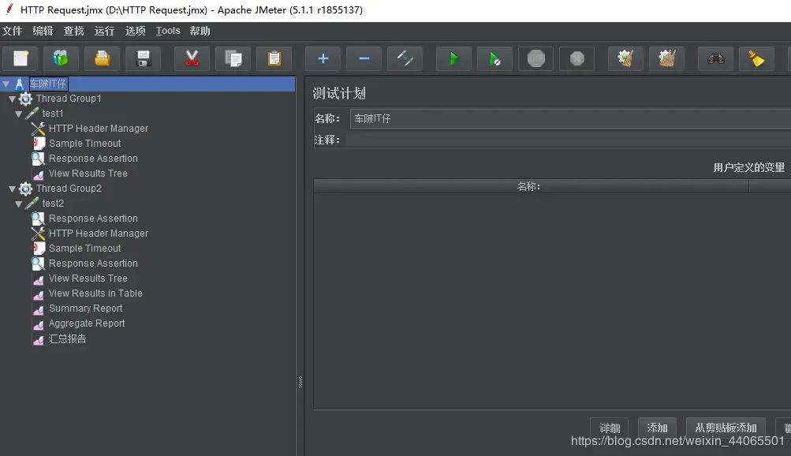Click the Open file folder icon
Screen dimensions: 791x456
pos(103,58)
